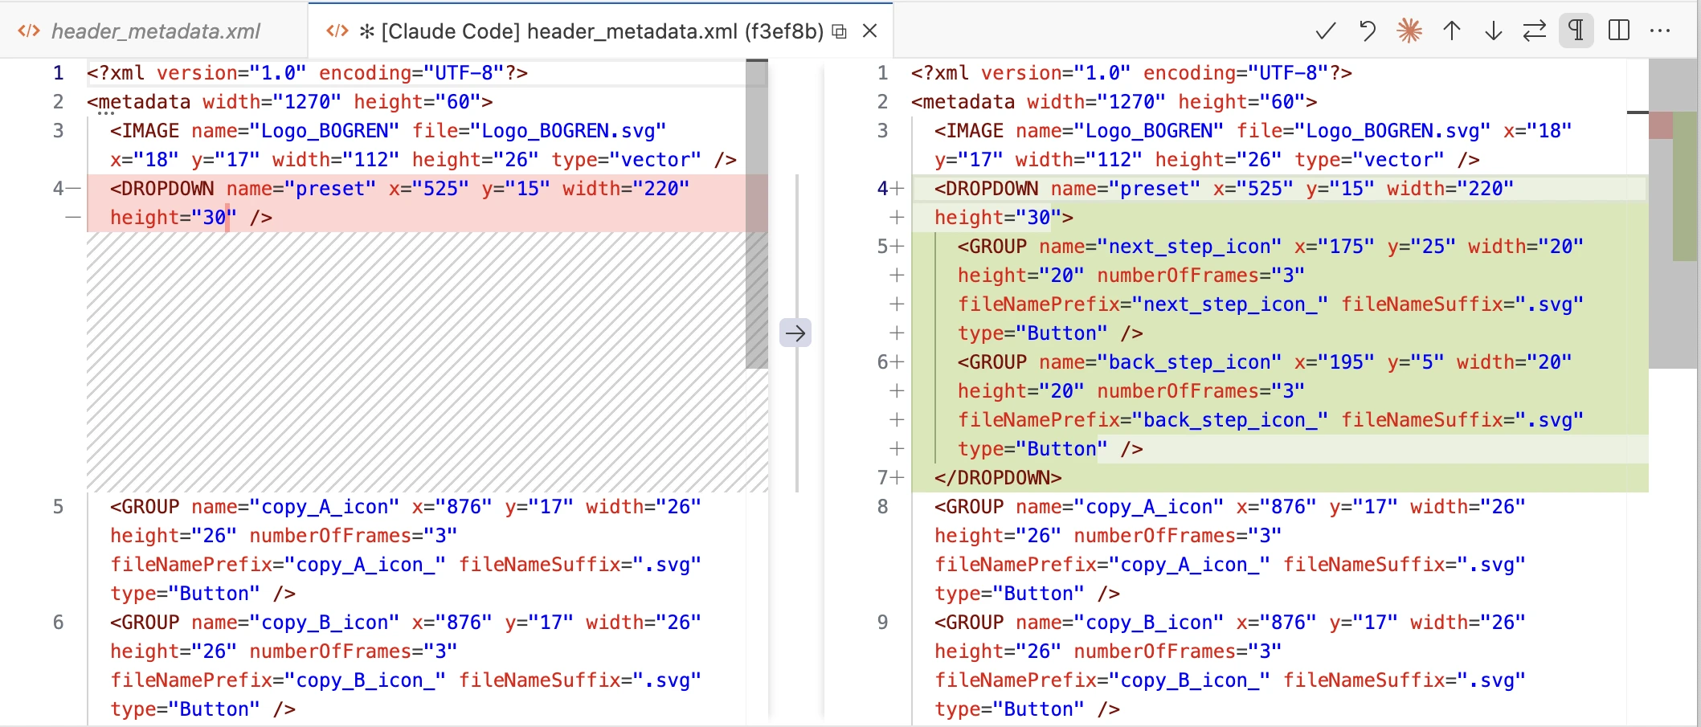The height and width of the screenshot is (727, 1701).
Task: Open the More Actions ellipsis menu
Action: [1661, 31]
